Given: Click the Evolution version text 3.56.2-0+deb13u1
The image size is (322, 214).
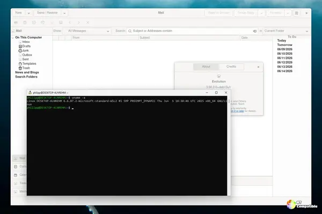Looking at the screenshot, I should 218,87.
